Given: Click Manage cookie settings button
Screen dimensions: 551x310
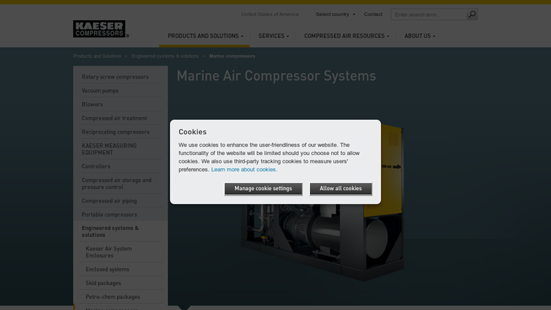Looking at the screenshot, I should pos(263,189).
